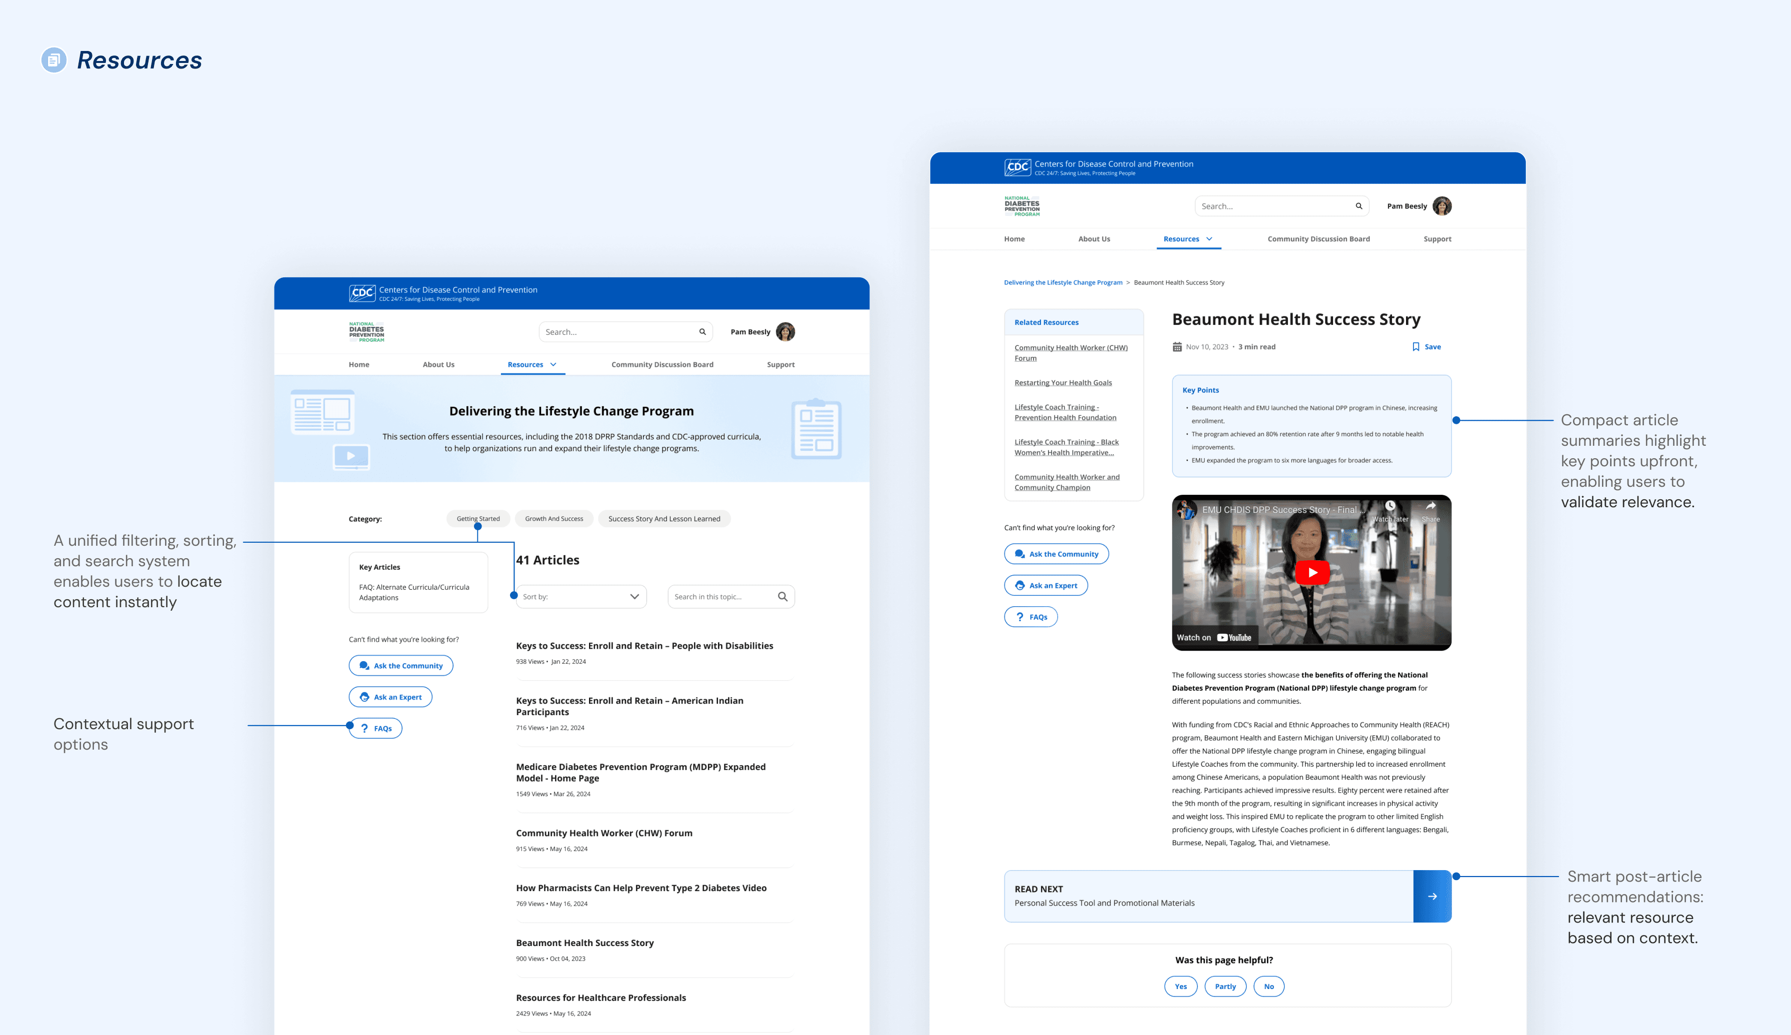1791x1035 pixels.
Task: Click National Diabetes Prevention Program logo left
Action: pos(366,332)
